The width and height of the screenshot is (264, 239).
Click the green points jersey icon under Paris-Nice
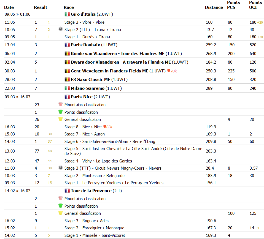tap(60, 112)
